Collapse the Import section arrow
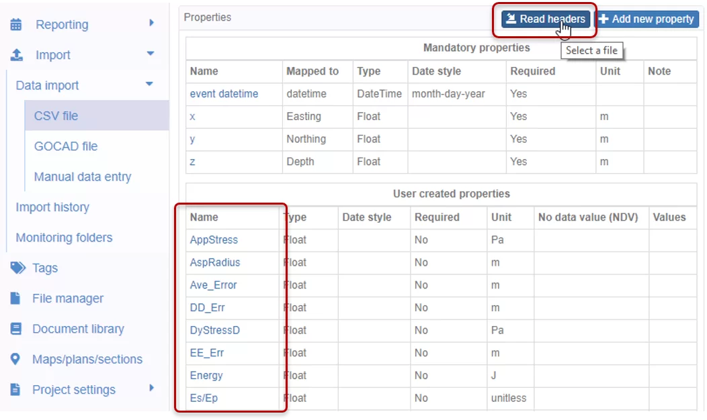Screen dimensions: 707x420 point(151,54)
